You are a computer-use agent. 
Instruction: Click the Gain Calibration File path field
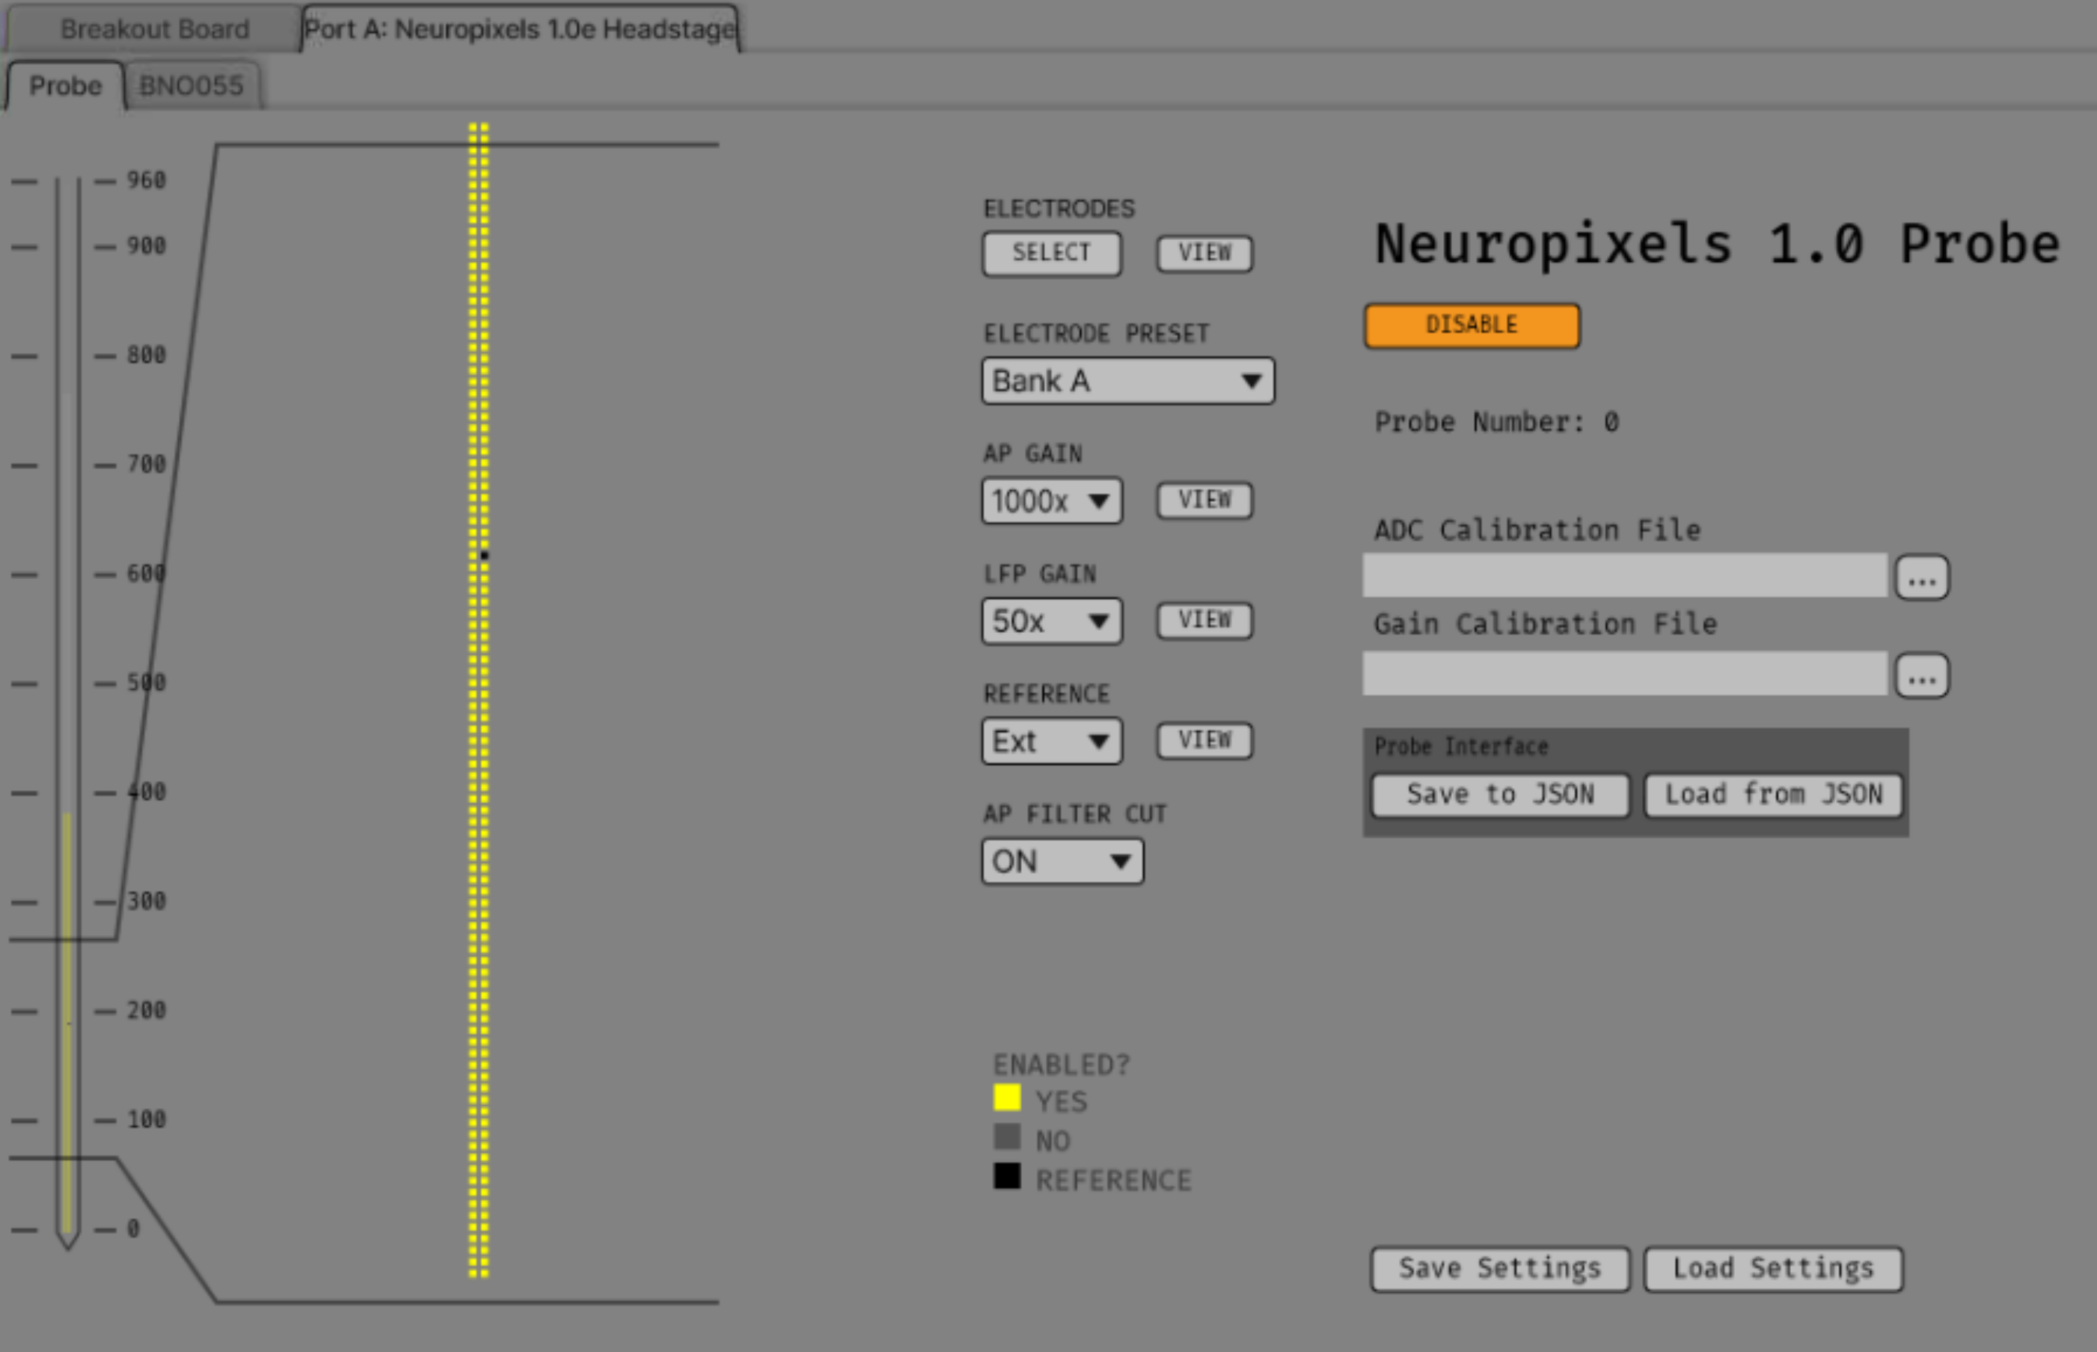[x=1624, y=673]
